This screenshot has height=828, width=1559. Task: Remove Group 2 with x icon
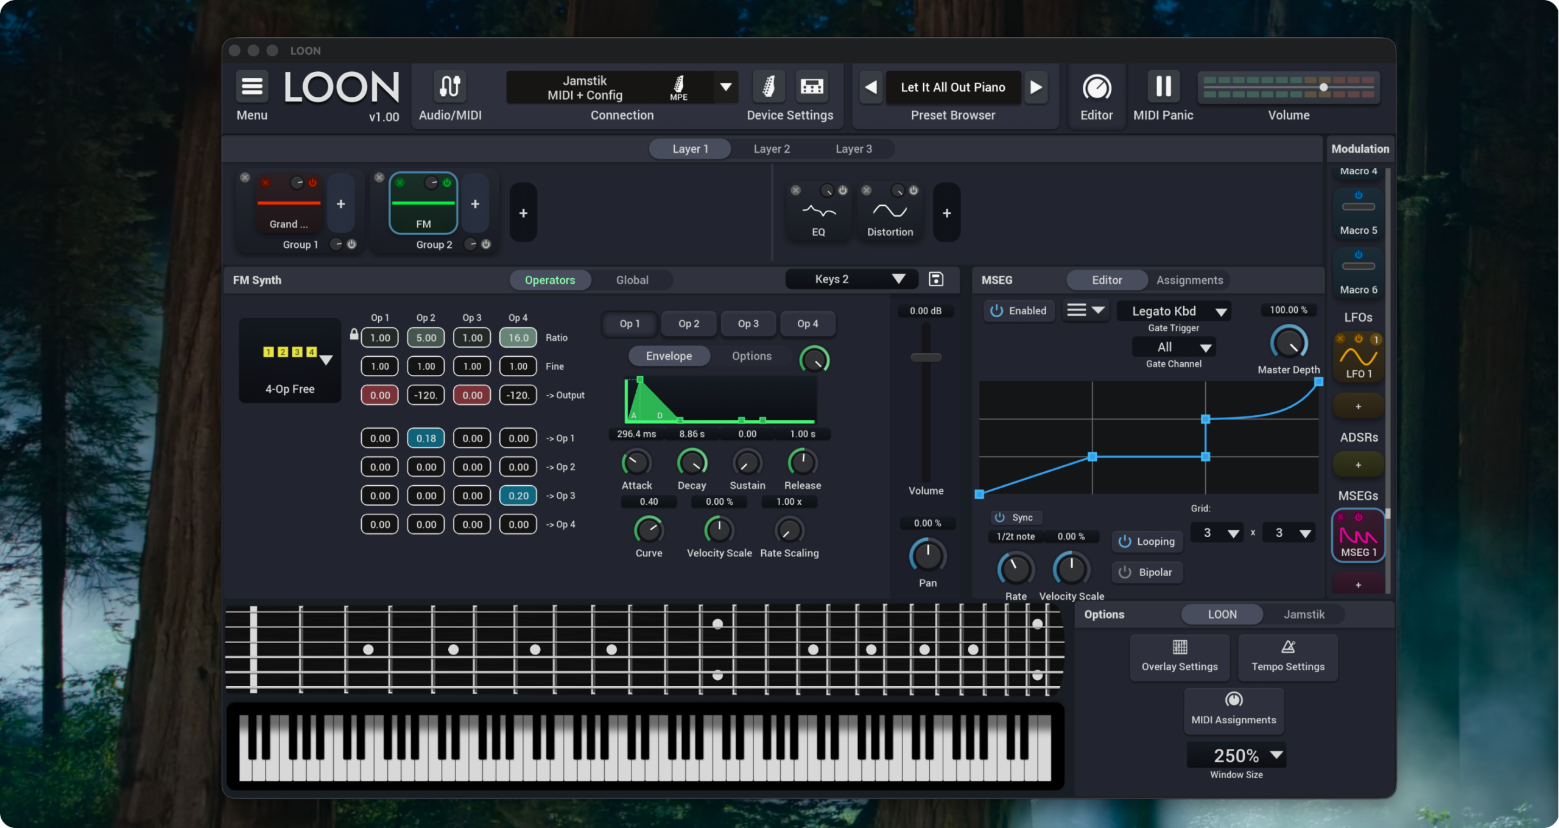tap(379, 177)
